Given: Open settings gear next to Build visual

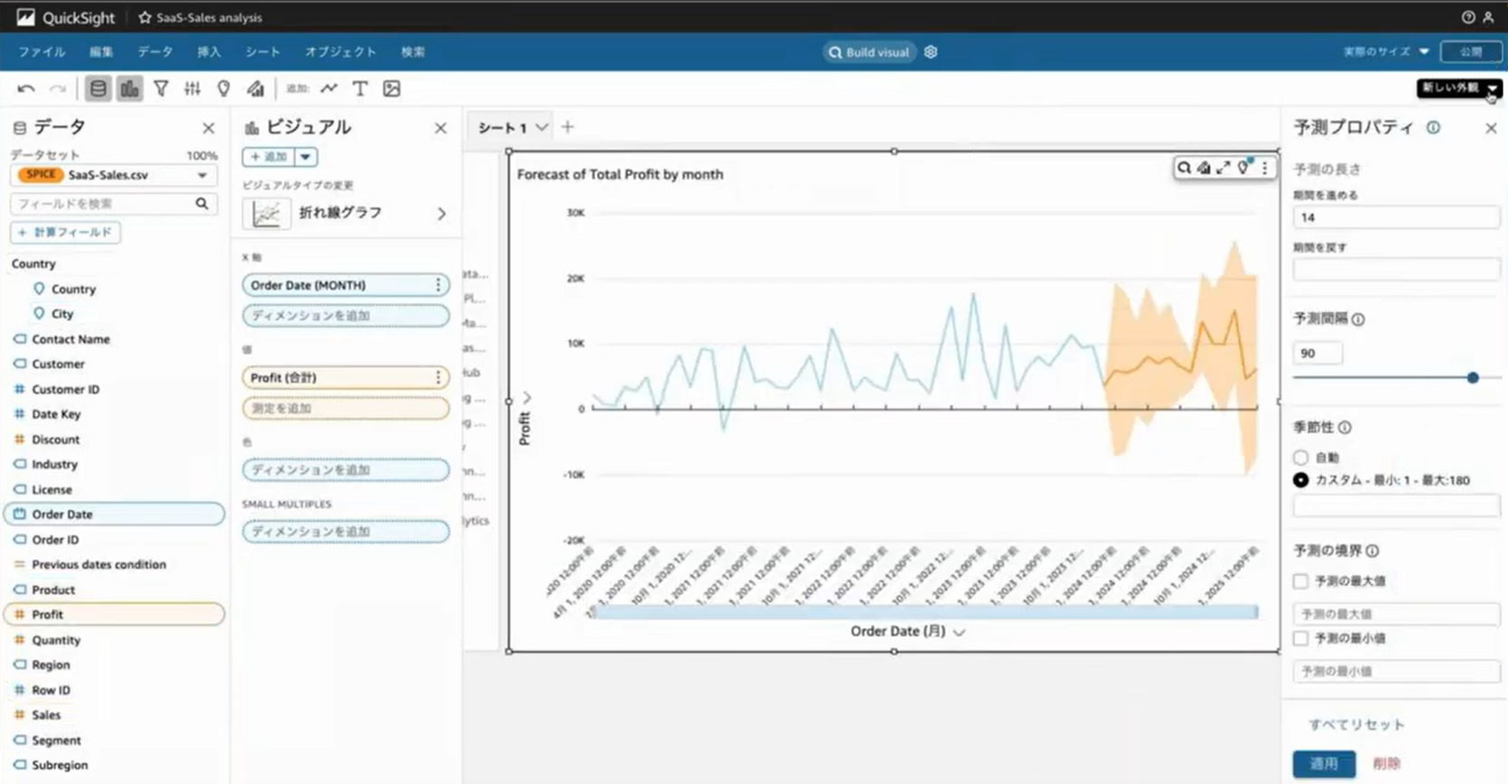Looking at the screenshot, I should pos(931,52).
